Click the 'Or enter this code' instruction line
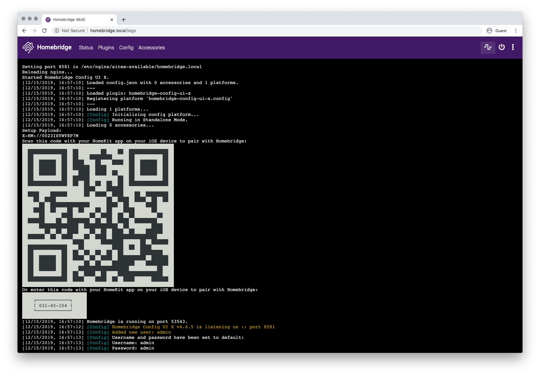The height and width of the screenshot is (376, 540). tap(140, 290)
